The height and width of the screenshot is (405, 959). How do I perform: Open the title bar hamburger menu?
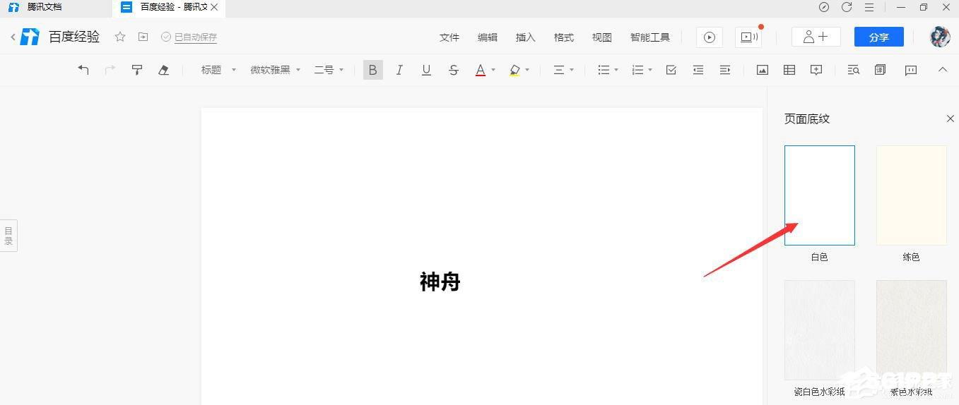869,7
